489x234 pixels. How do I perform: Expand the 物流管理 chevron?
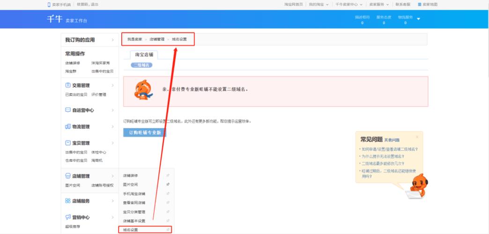112,126
